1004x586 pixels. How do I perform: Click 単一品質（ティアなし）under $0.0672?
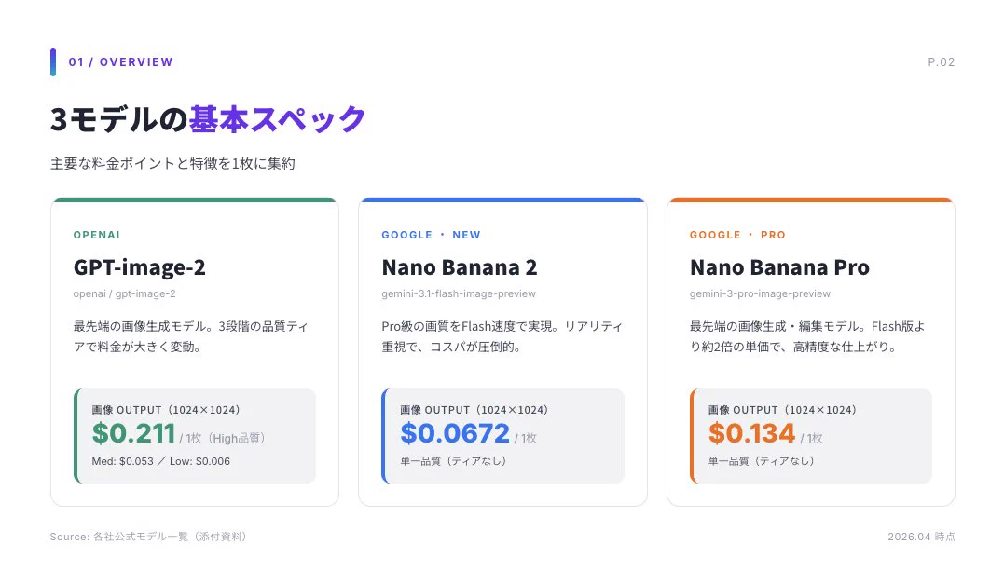pos(453,461)
